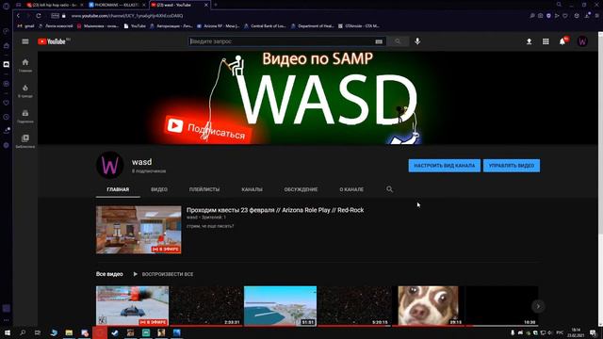Open the 51:51 video thumbnail
Screen dimensions: 603x339
tap(281, 306)
